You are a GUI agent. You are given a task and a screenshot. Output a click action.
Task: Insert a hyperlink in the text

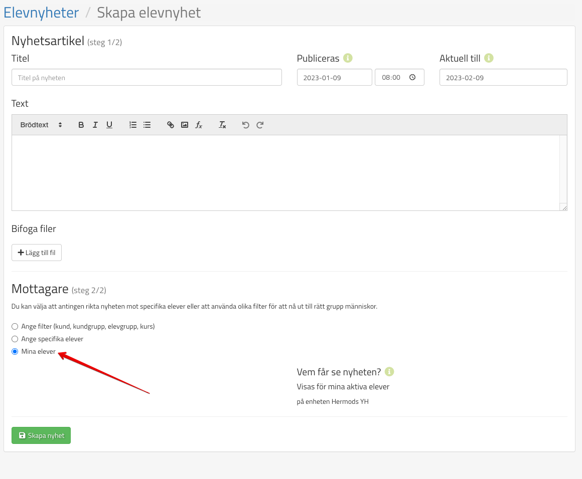(171, 125)
